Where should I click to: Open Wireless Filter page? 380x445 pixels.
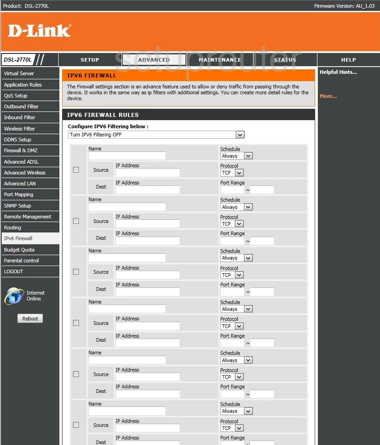(x=30, y=129)
